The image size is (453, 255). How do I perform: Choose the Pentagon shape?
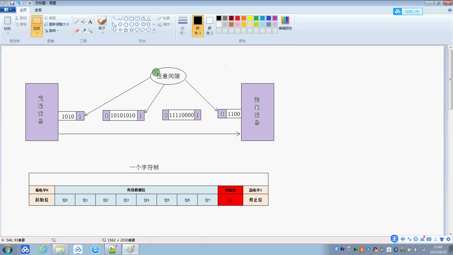point(126,24)
